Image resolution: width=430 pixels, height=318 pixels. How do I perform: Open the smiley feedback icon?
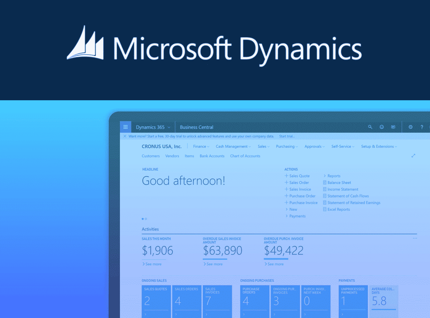click(x=382, y=127)
